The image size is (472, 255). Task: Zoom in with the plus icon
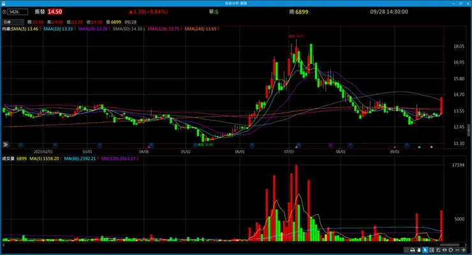click(464, 250)
